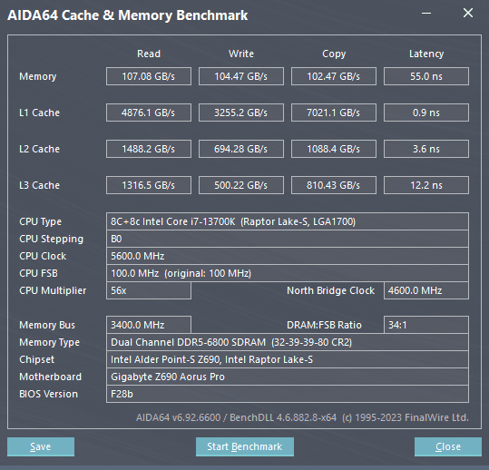Viewport: 489px width, 470px height.
Task: Click the CPU Stepping value B0
Action: point(288,239)
